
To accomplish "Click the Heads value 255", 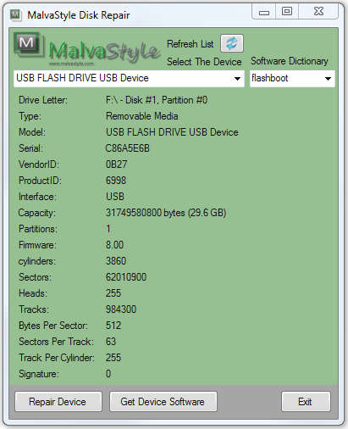I will tap(113, 293).
